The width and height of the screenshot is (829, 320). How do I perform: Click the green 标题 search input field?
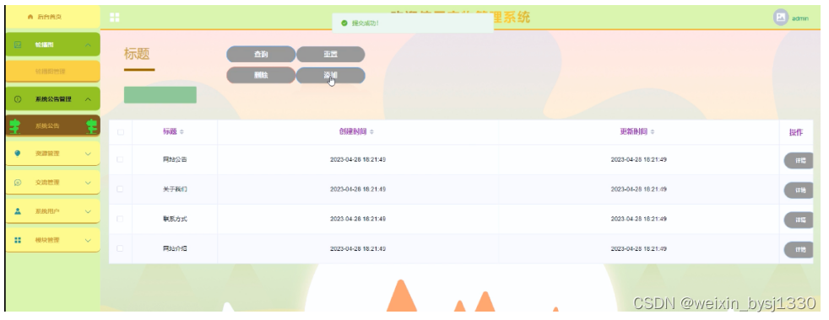(160, 95)
